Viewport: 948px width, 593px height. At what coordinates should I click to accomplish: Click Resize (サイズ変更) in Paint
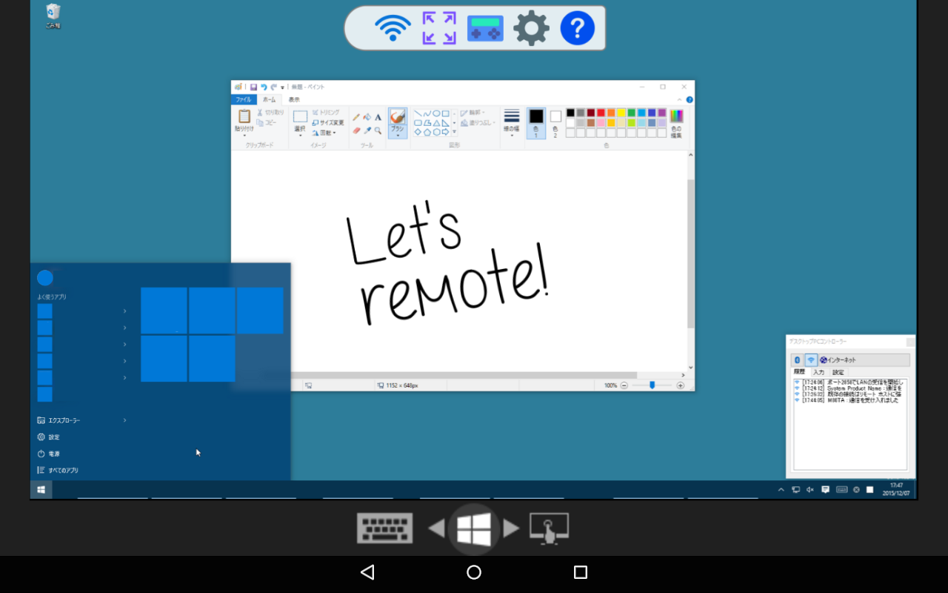327,122
